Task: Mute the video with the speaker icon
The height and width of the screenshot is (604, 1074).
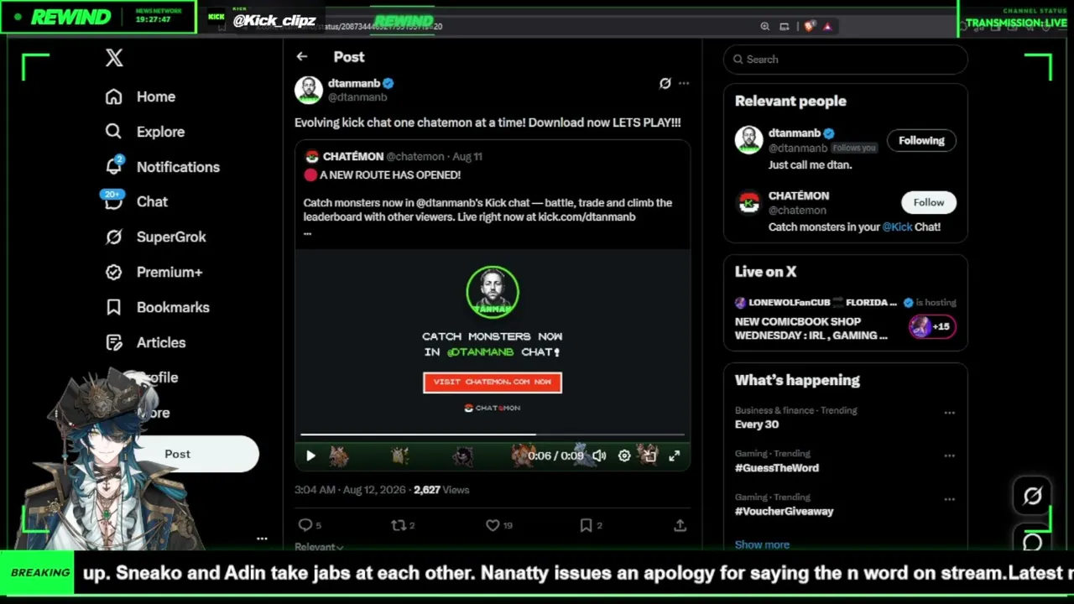Action: (599, 456)
